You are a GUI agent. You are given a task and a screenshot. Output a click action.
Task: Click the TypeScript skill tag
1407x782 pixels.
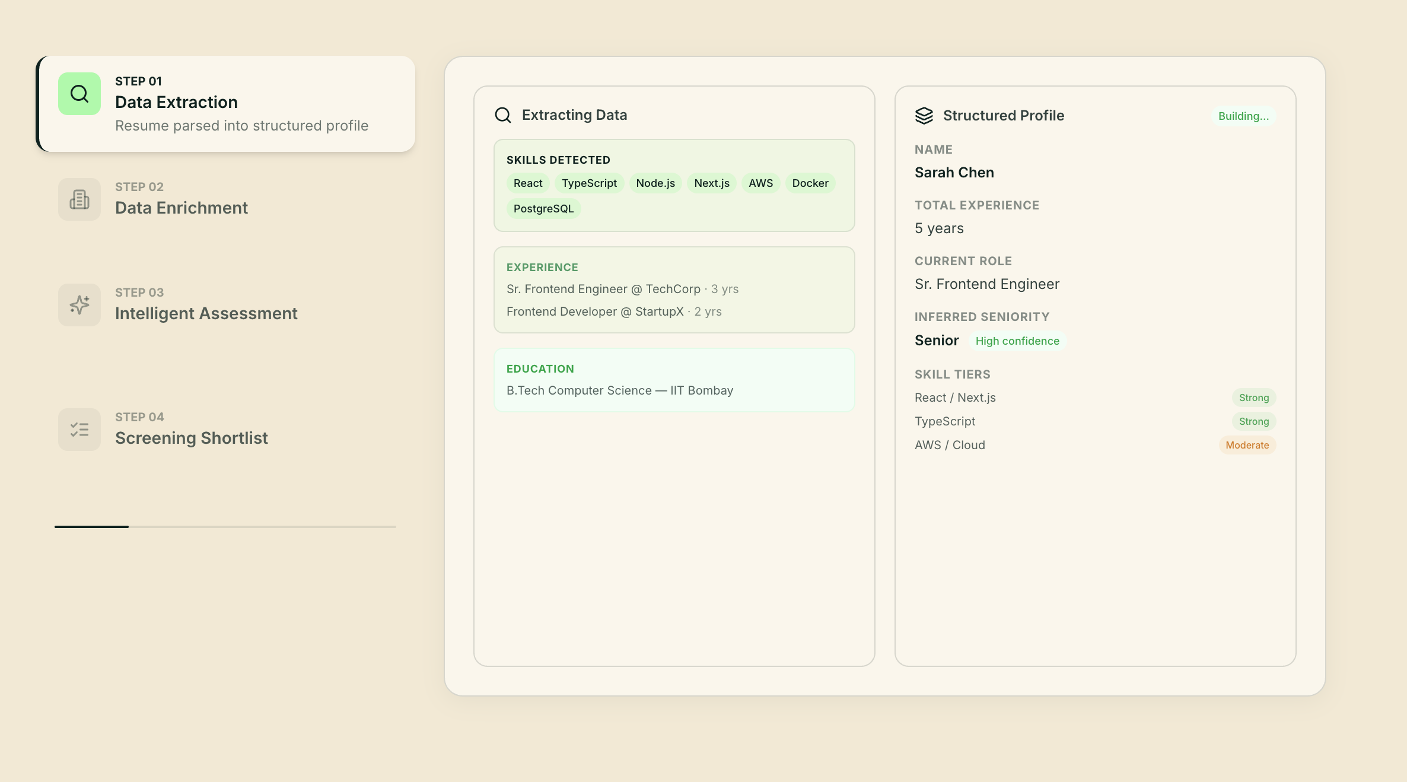click(x=589, y=183)
